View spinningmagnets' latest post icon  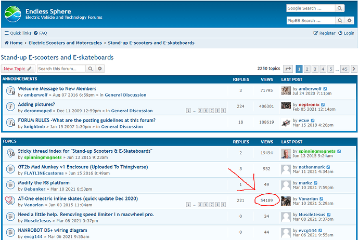click(x=339, y=151)
